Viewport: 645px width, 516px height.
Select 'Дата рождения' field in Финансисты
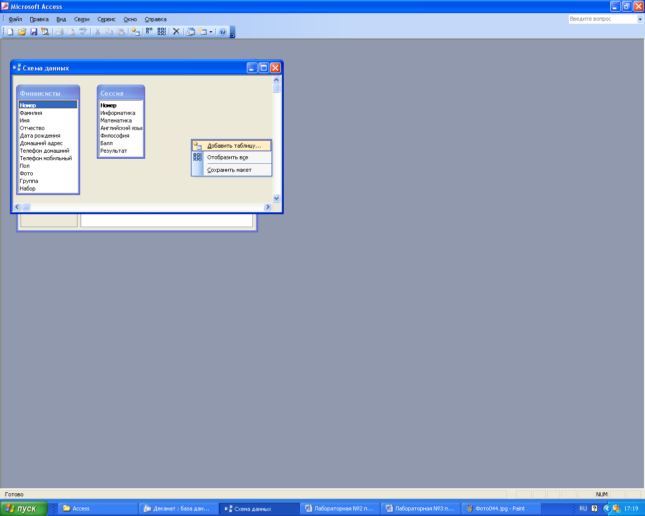coord(48,136)
